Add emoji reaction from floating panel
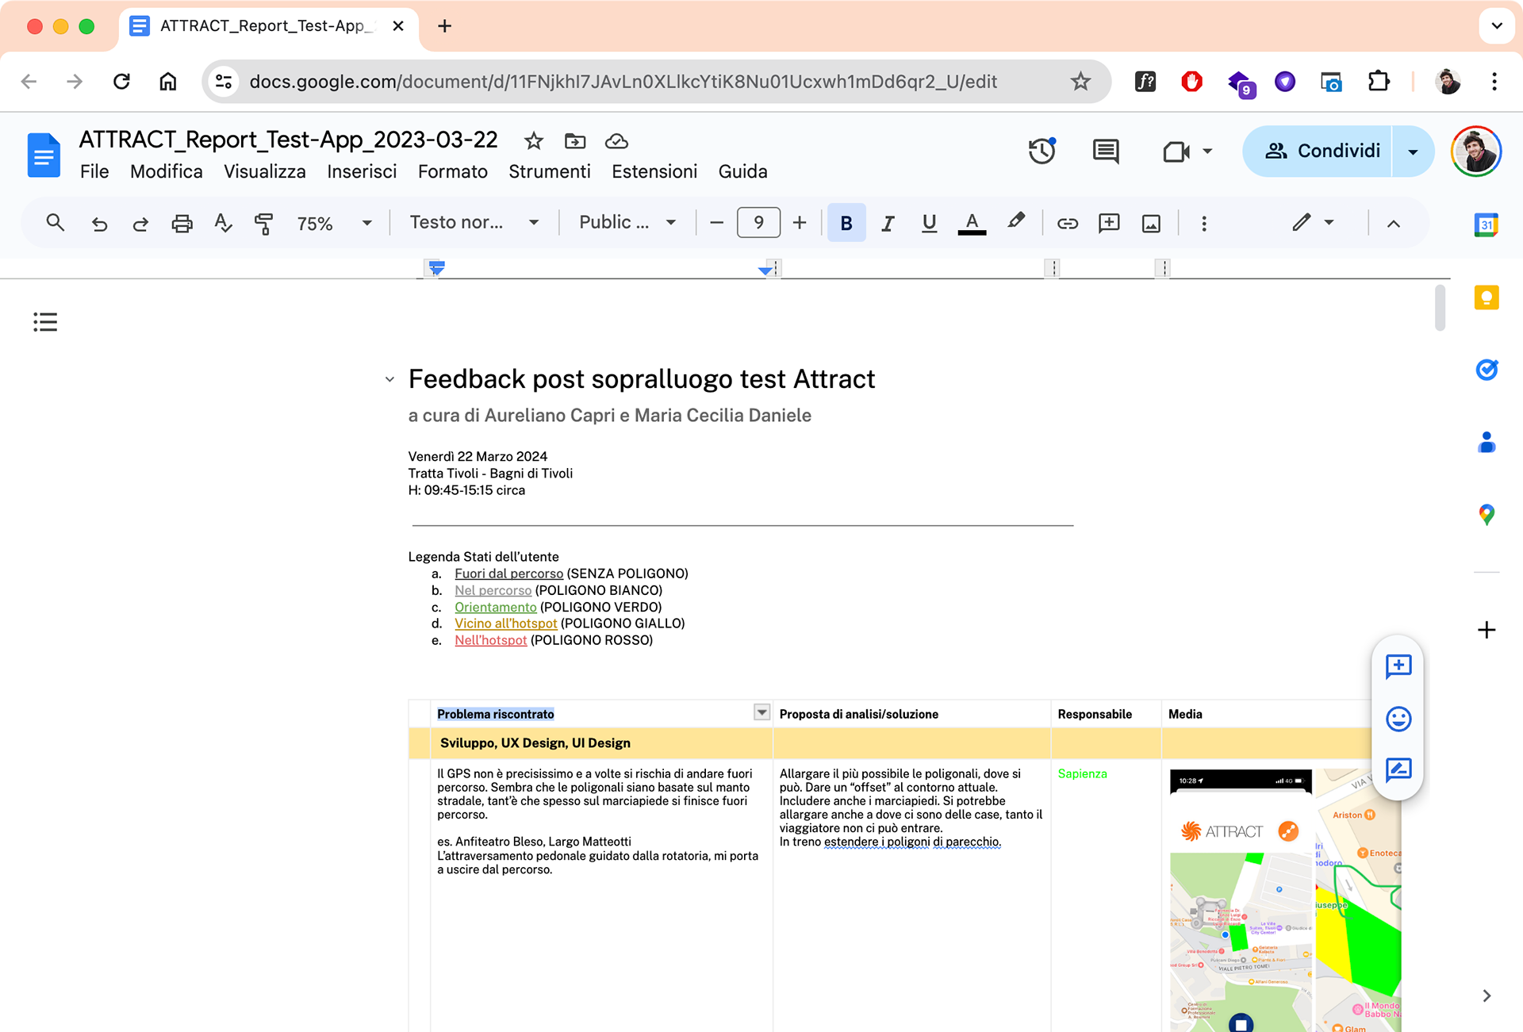This screenshot has height=1032, width=1523. tap(1398, 719)
